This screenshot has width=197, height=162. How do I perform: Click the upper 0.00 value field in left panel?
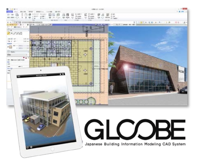click(23, 39)
